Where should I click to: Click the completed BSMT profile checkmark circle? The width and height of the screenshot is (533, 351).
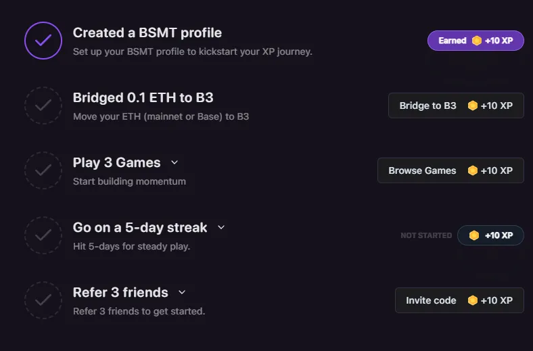(43, 41)
